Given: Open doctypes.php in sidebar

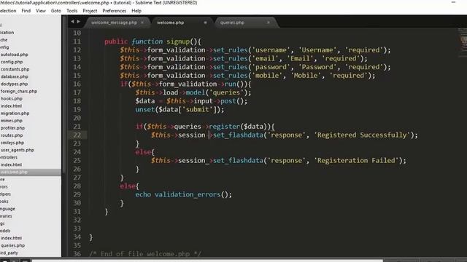Looking at the screenshot, I should click(x=14, y=84).
